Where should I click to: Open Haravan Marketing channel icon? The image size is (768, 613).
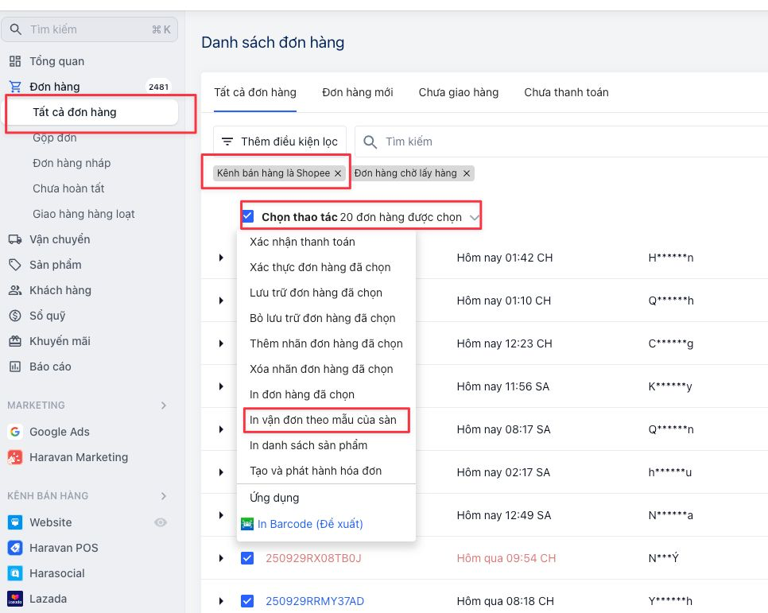(x=14, y=457)
